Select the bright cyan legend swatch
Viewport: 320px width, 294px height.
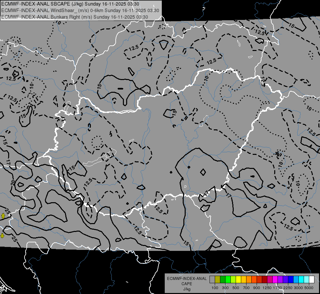(x=301, y=280)
